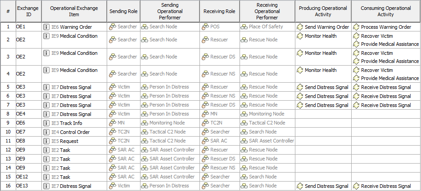The image size is (421, 191).
Task: Click the Sending Role column header
Action: click(123, 11)
